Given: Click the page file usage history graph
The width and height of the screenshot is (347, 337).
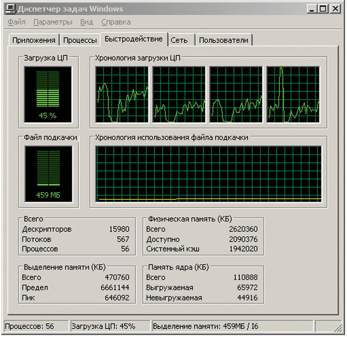Looking at the screenshot, I should click(208, 174).
